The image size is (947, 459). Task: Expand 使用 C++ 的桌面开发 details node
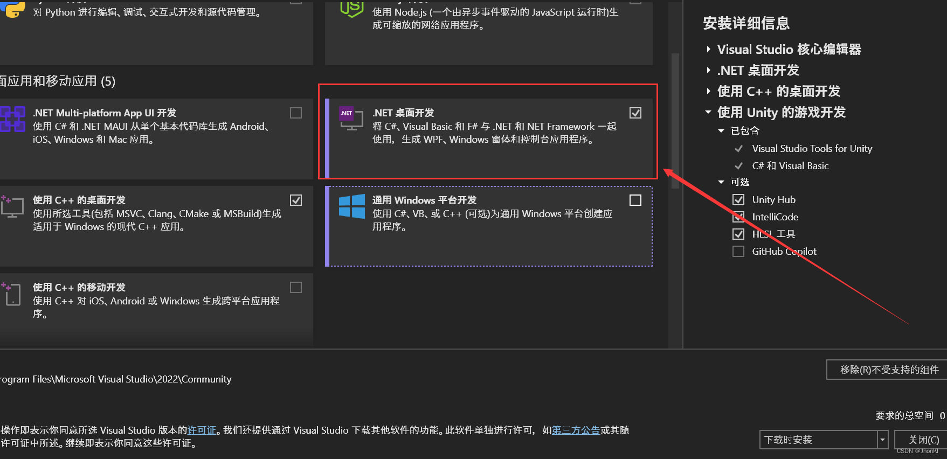pyautogui.click(x=708, y=92)
